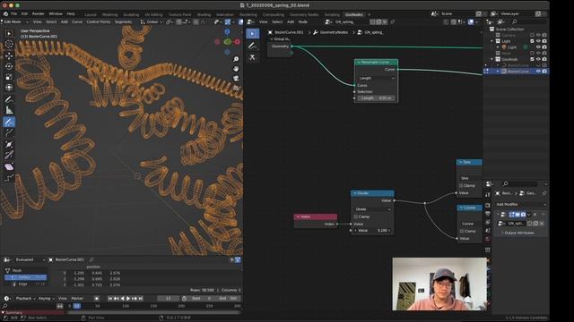Click the current frame number field

(168, 298)
